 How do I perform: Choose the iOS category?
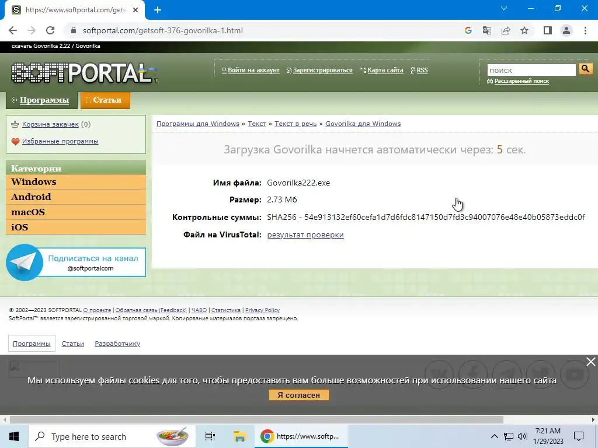pos(76,228)
